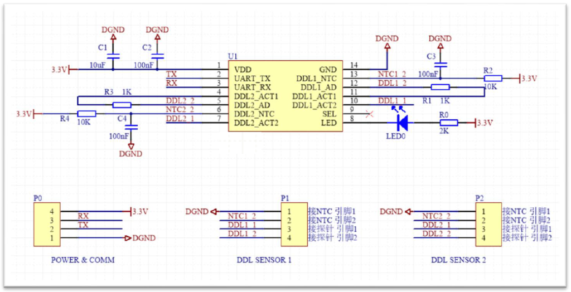
Task: Select the LED0 diode symbol
Action: 401,123
